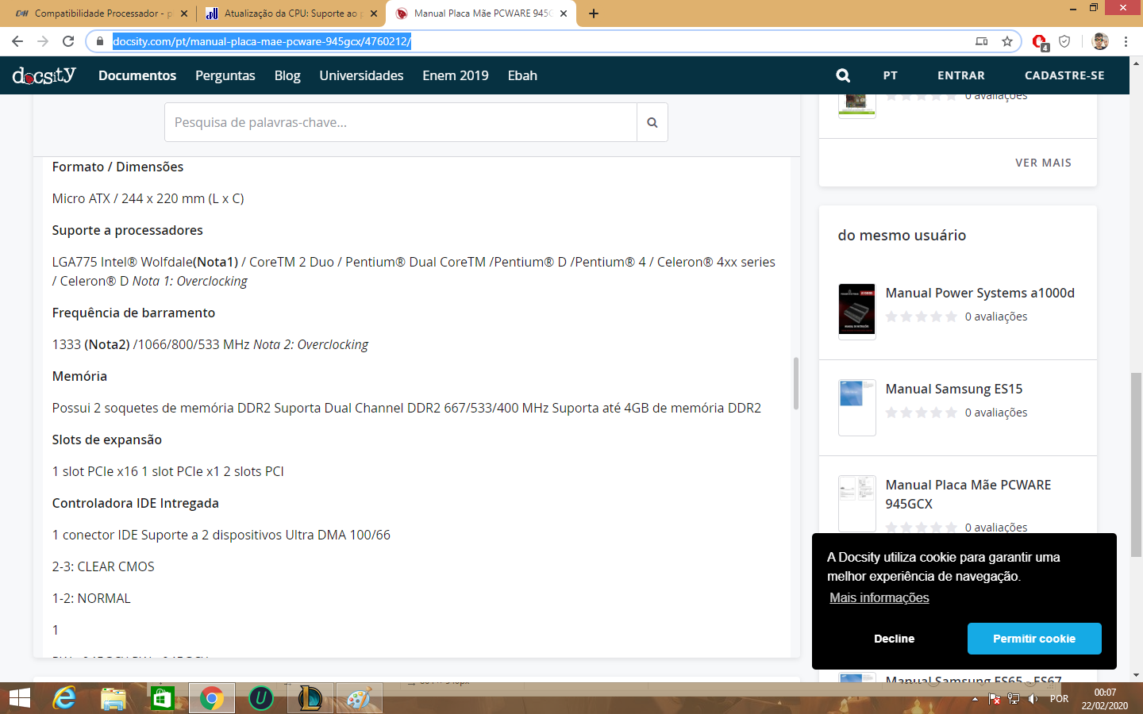
Task: Reload the page
Action: [68, 41]
